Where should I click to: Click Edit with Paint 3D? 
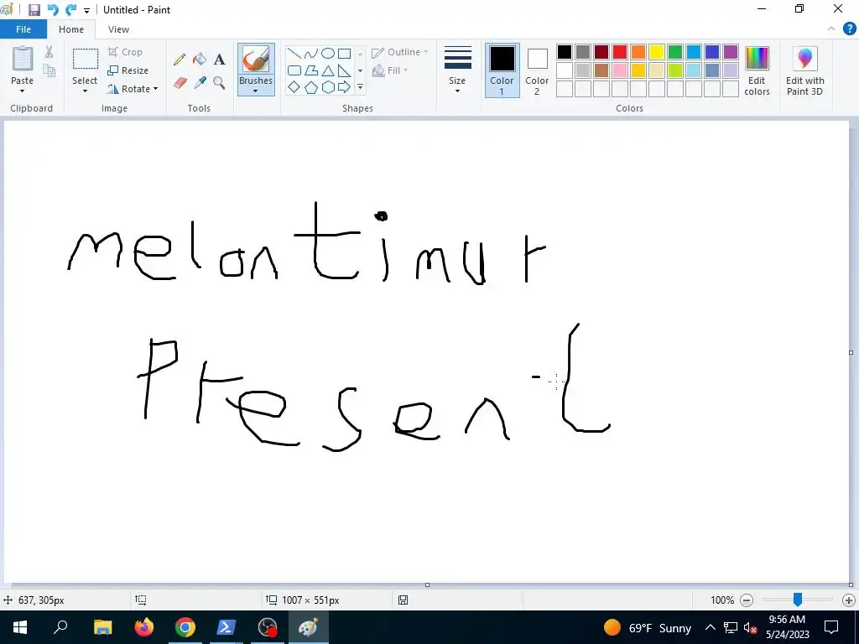(804, 71)
